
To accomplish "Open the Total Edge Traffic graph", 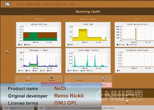I will [x=88, y=60].
